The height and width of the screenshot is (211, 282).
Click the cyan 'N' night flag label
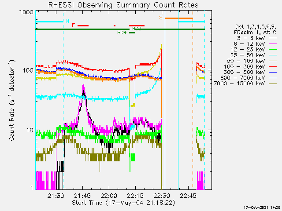tap(67, 21)
